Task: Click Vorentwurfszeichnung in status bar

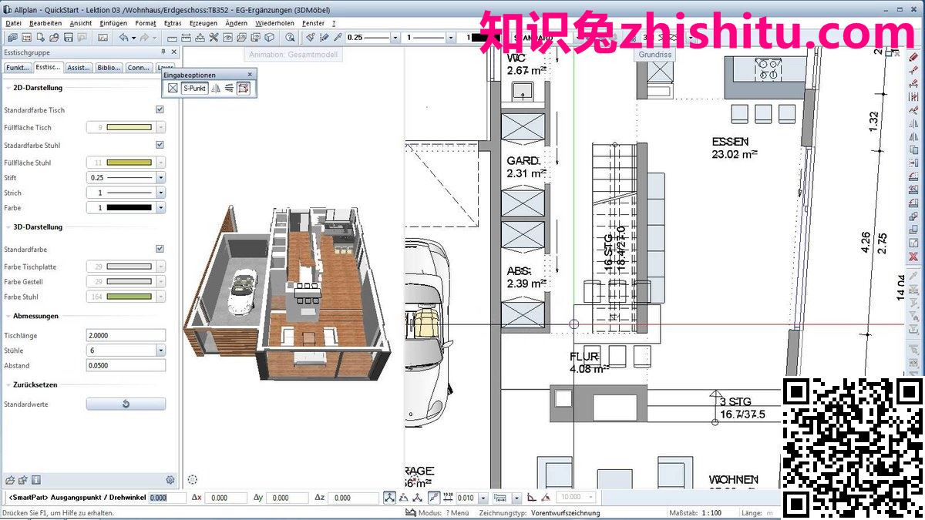Action: [566, 513]
